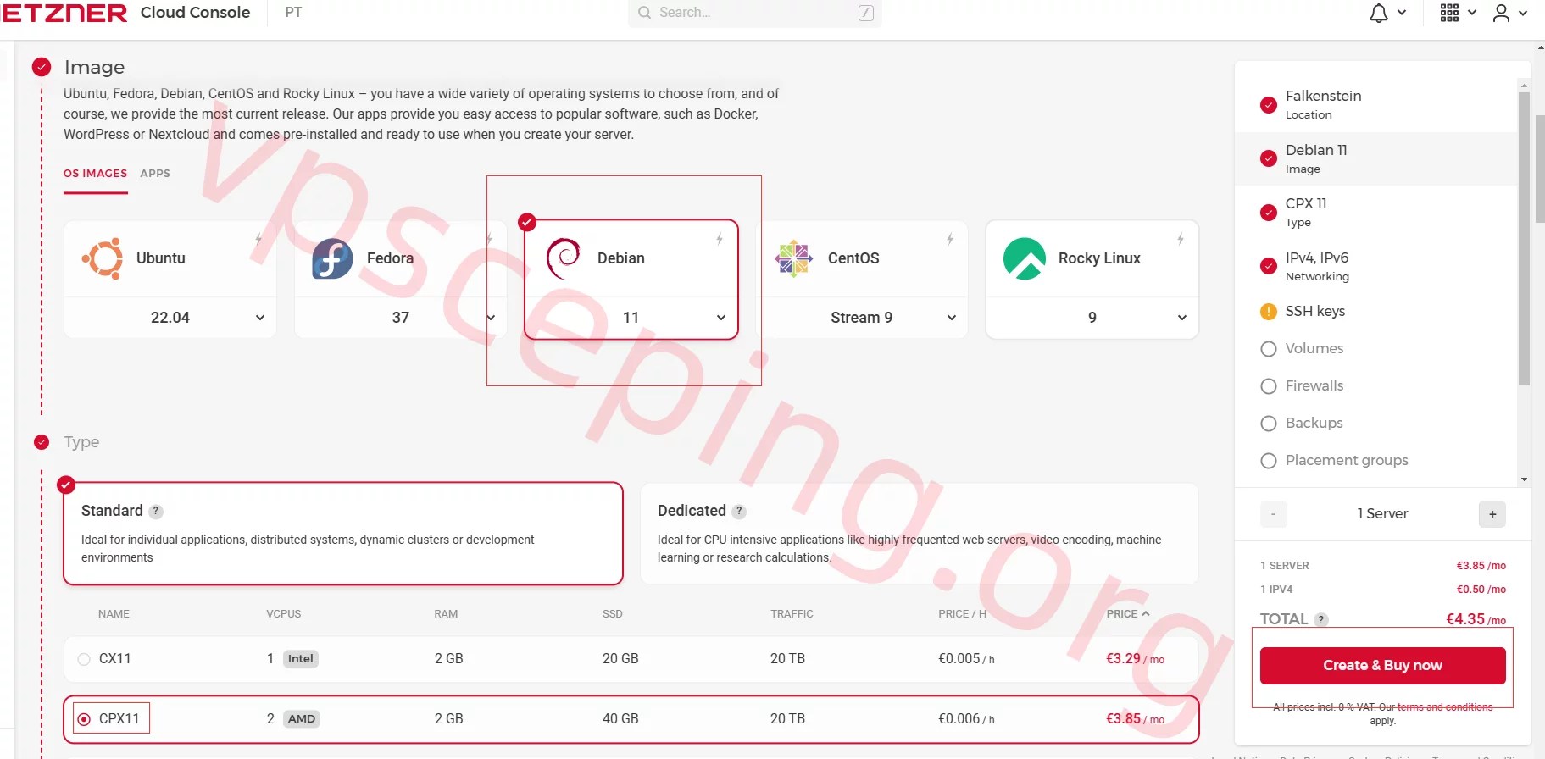Viewport: 1545px width, 759px height.
Task: Jump to Debian 11 Image step
Action: pos(1375,158)
